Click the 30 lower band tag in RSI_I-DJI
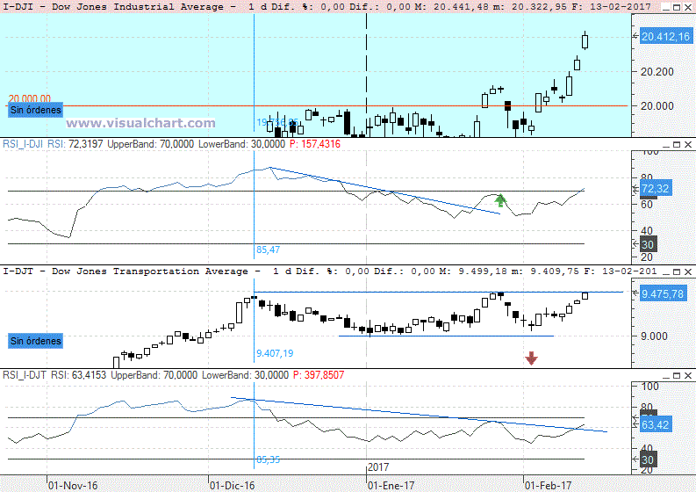696x492 pixels. 648,244
